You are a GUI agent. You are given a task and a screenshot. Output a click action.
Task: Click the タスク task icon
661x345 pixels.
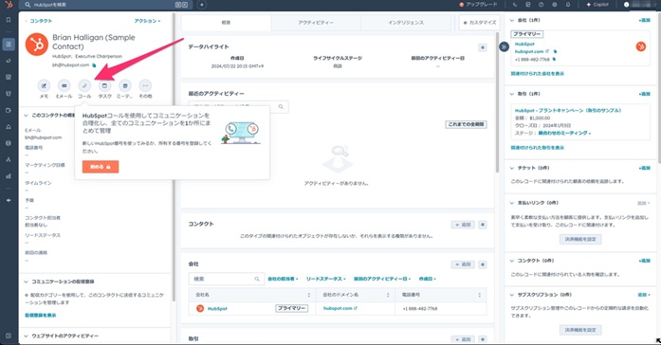pyautogui.click(x=104, y=86)
